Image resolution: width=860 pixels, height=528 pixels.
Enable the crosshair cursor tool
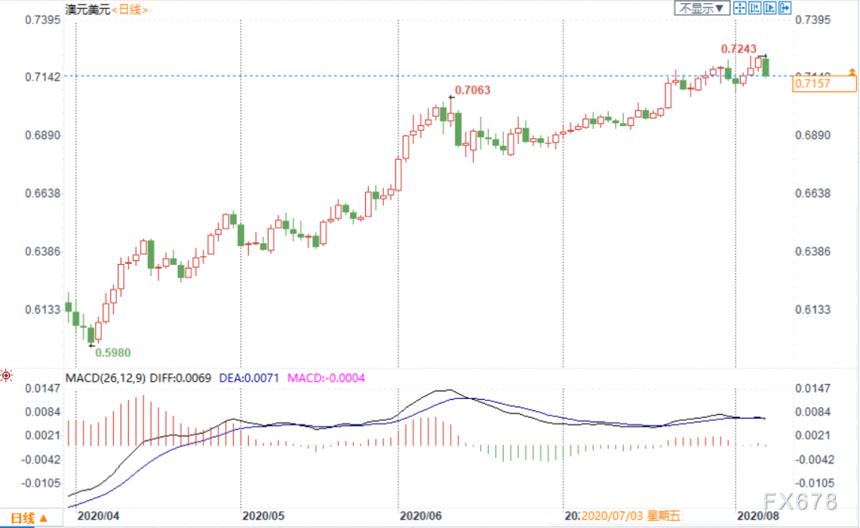click(739, 8)
